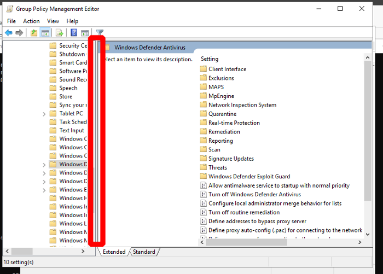The image size is (383, 274).
Task: Toggle the Show/Hide Console Tree icon
Action: click(45, 33)
